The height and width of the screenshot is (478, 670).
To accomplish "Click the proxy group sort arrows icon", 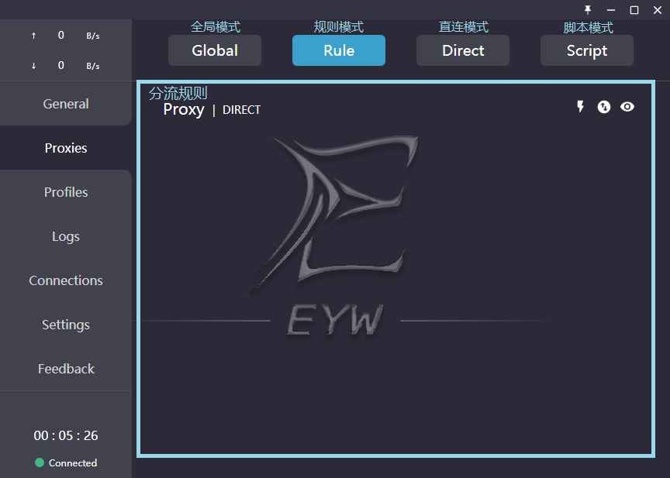I will (x=604, y=107).
